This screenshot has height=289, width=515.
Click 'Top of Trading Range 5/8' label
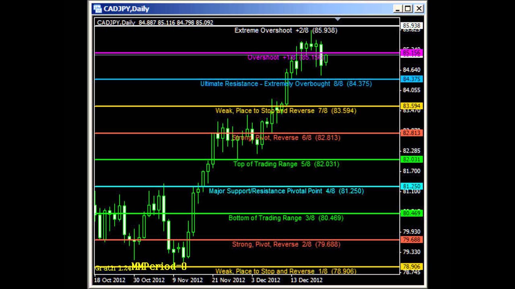[x=286, y=164]
